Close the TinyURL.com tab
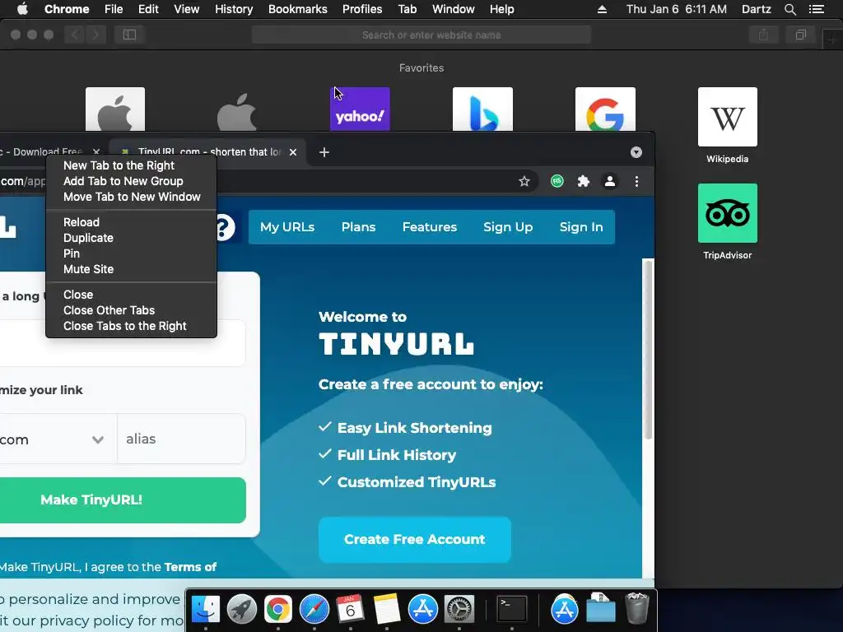The height and width of the screenshot is (632, 843). pyautogui.click(x=293, y=152)
